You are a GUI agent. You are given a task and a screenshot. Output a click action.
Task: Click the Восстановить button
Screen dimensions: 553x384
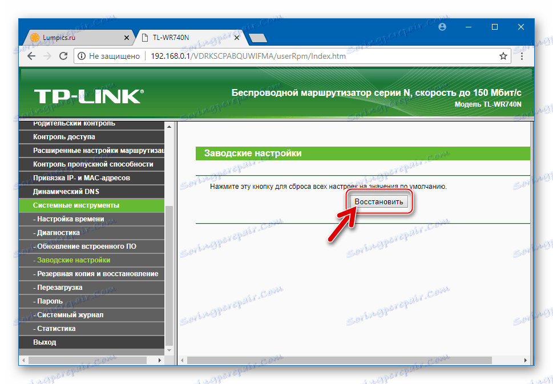click(379, 201)
